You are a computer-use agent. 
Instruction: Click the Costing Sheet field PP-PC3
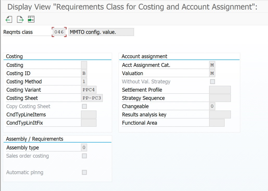tap(92, 98)
